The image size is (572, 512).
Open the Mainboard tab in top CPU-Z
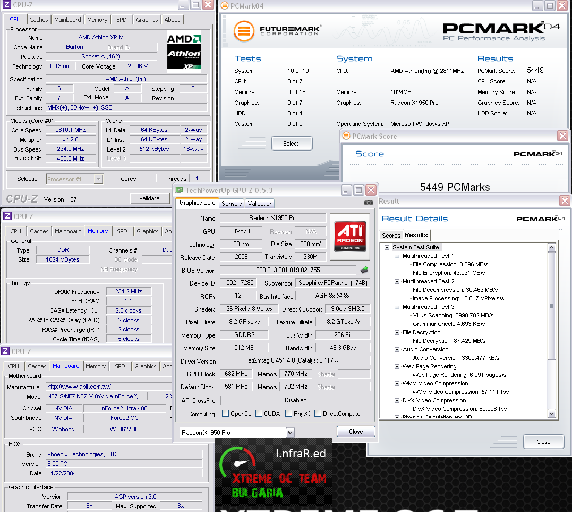67,20
